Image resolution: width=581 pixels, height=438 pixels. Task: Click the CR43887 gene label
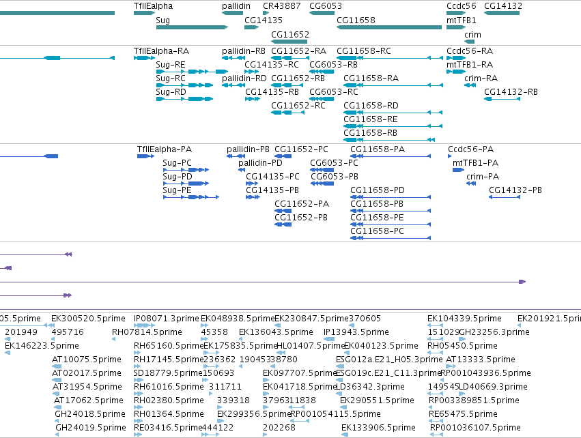(x=281, y=6)
